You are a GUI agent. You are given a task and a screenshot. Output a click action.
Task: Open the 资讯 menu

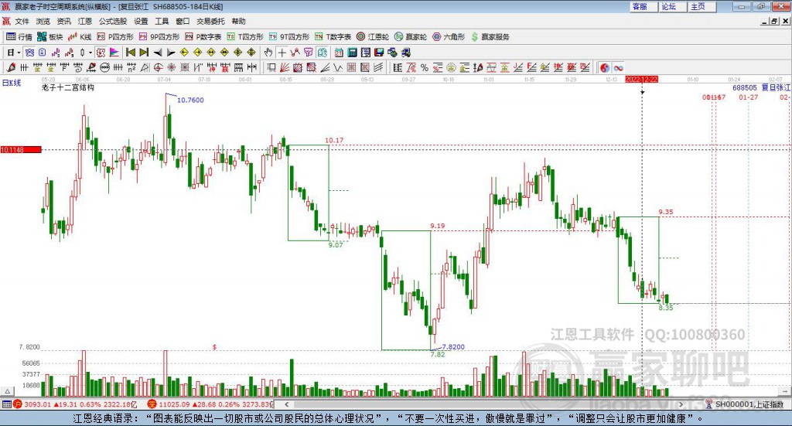point(63,21)
